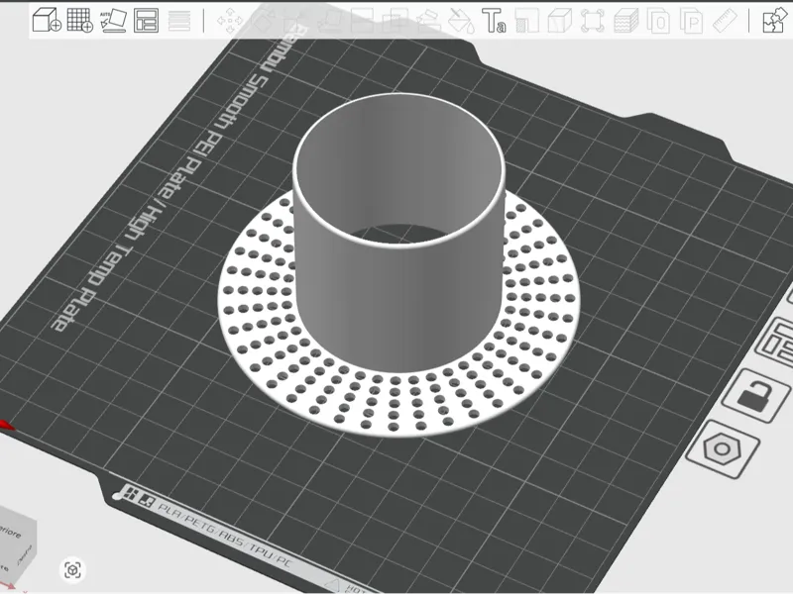This screenshot has width=793, height=594.
Task: Add a new plate with grid-plus icon
Action: click(80, 20)
